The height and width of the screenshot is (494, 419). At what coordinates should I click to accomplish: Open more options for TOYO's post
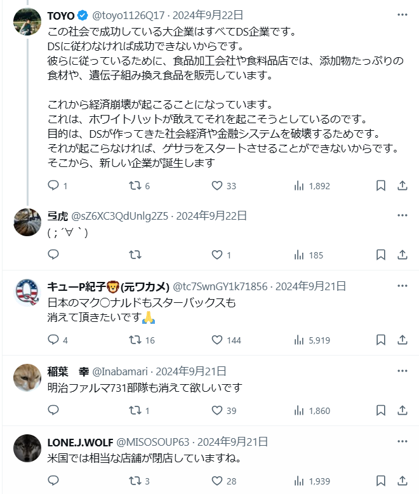(402, 15)
